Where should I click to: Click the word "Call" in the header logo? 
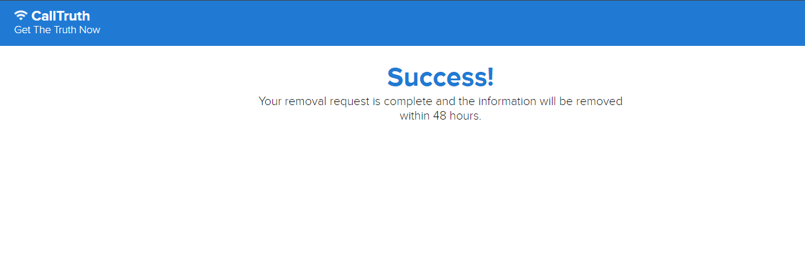pyautogui.click(x=42, y=16)
